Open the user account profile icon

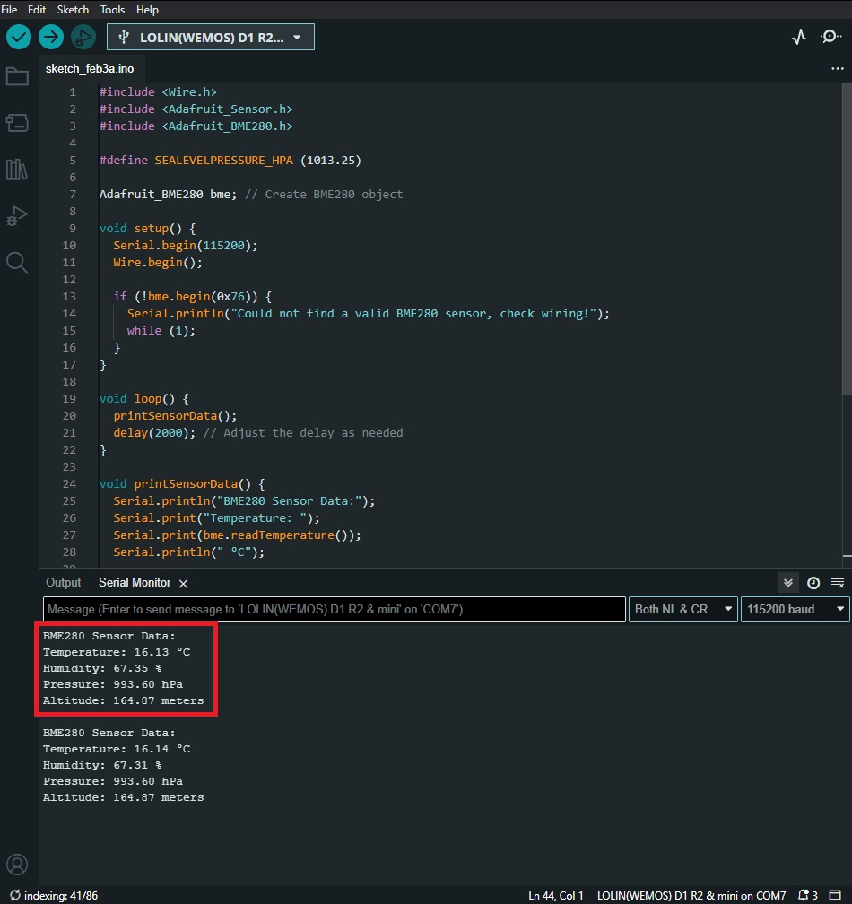[17, 865]
